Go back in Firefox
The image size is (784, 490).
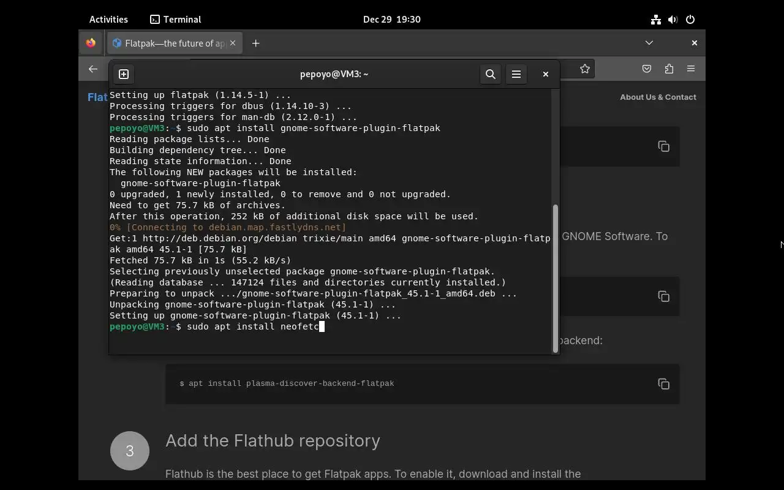(93, 69)
